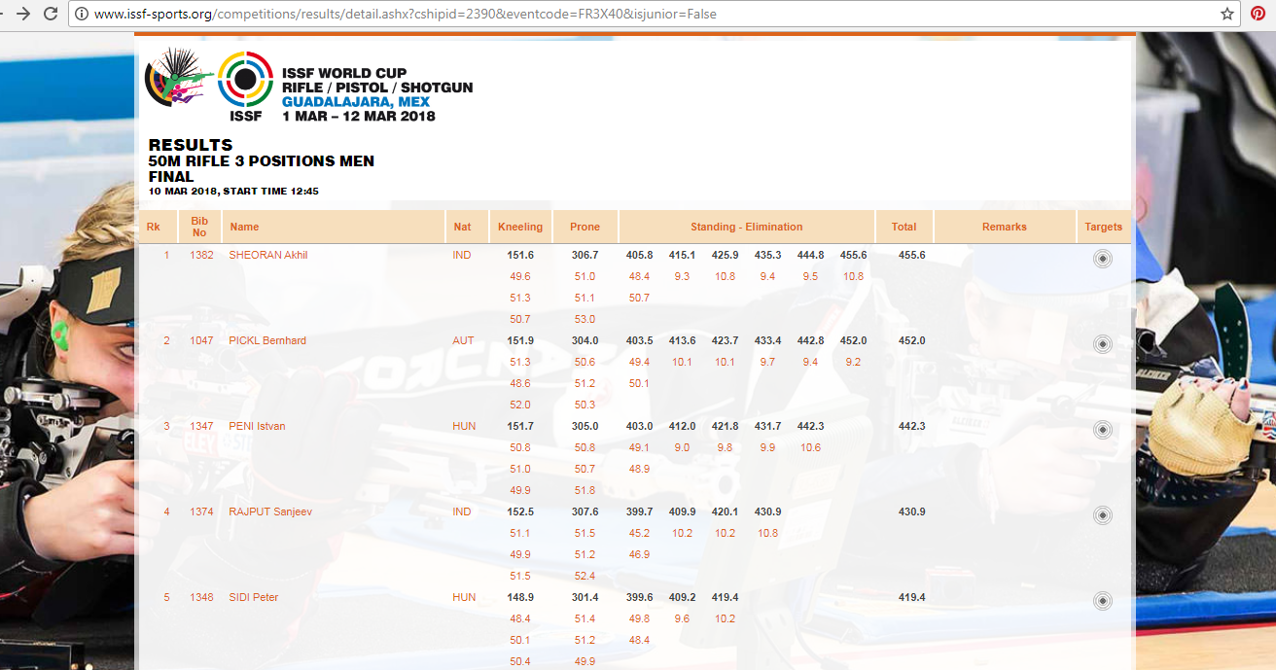Click SIDI's total 419.4 in Total column
1276x670 pixels.
(911, 597)
